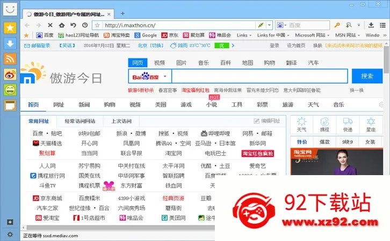Click the undo close tab arrow
This screenshot has height=241, width=390.
pos(73,25)
